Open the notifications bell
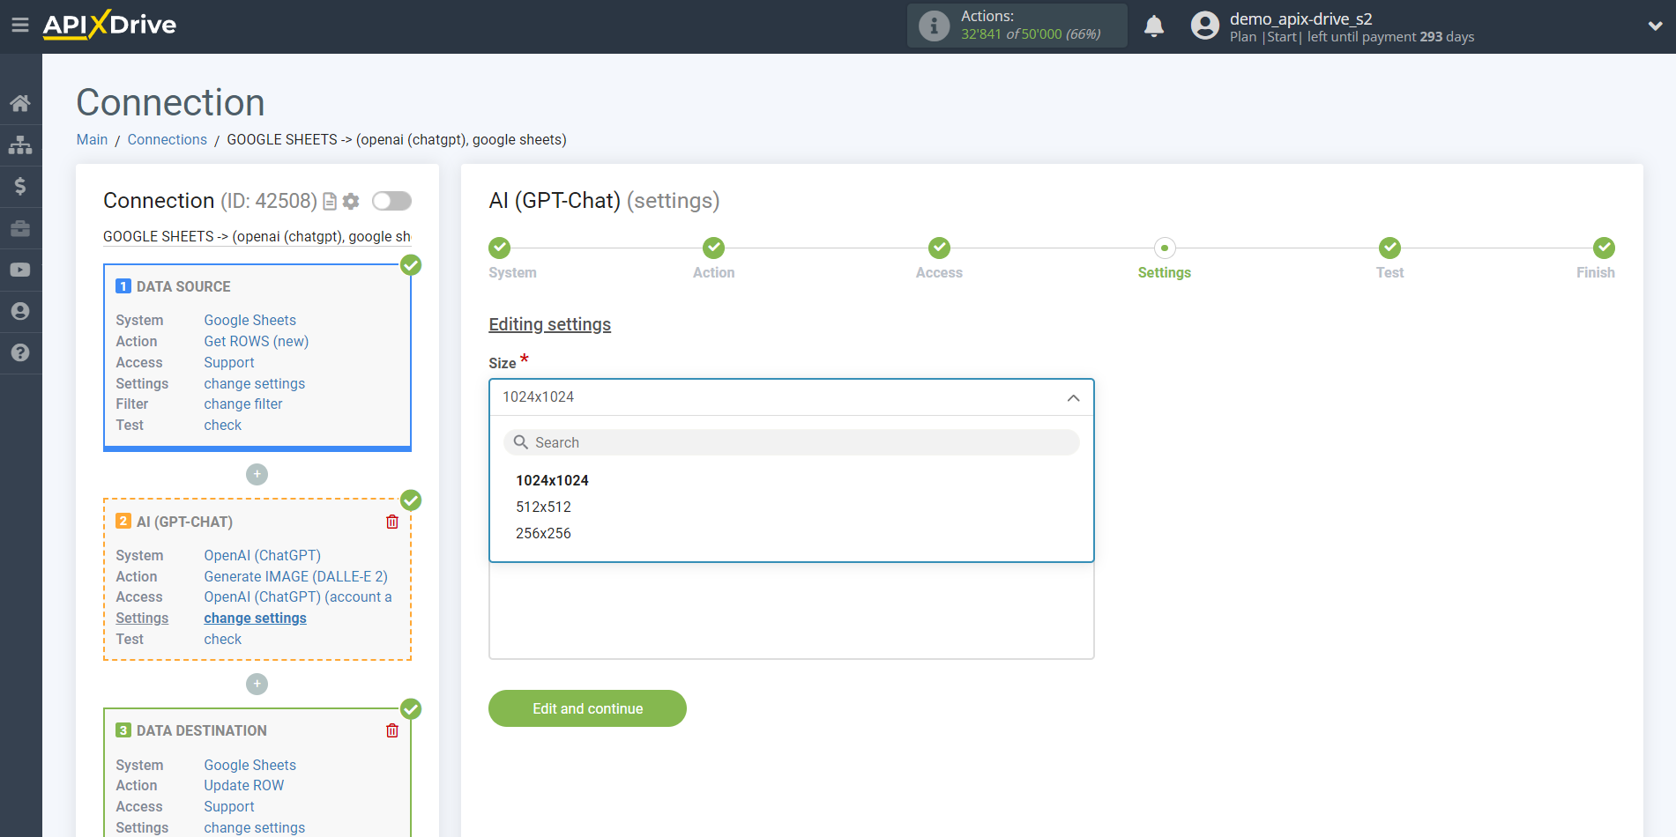Viewport: 1676px width, 837px height. (1154, 26)
